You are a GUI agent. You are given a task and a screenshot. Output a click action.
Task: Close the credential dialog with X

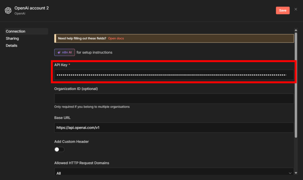[x=296, y=9]
